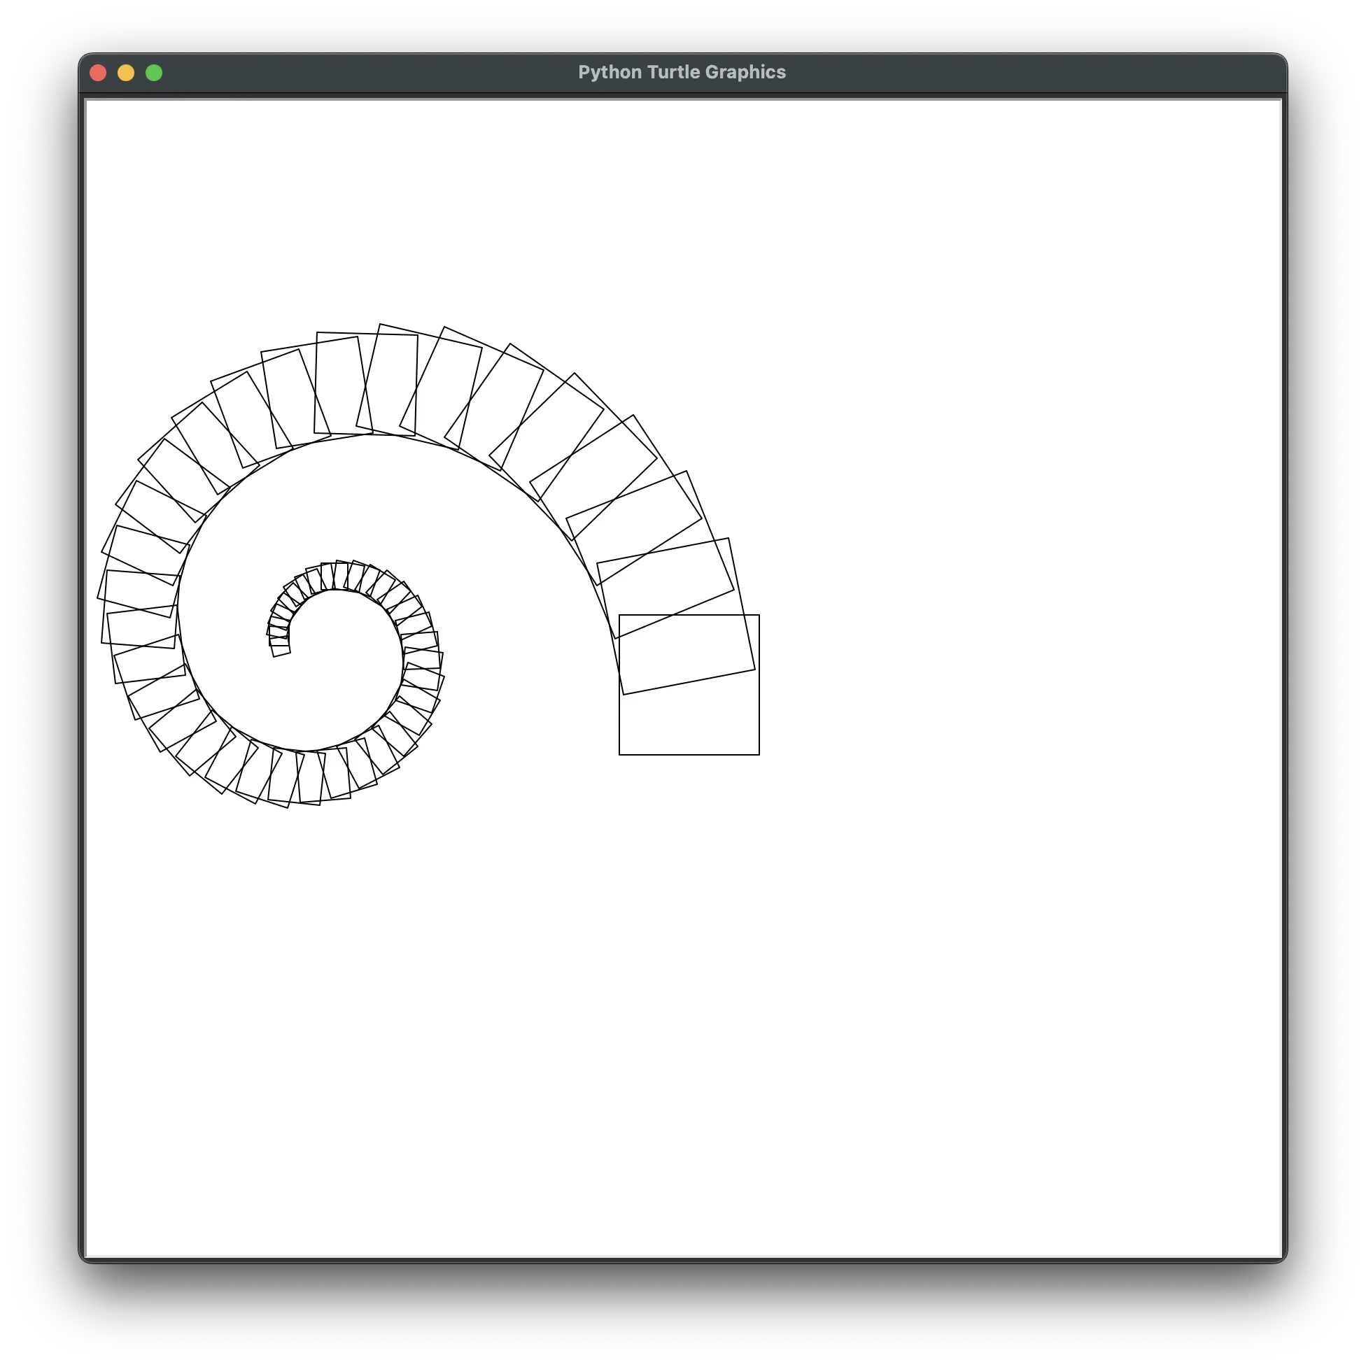The width and height of the screenshot is (1366, 1367).
Task: Minimize the window with yellow button
Action: pos(126,73)
